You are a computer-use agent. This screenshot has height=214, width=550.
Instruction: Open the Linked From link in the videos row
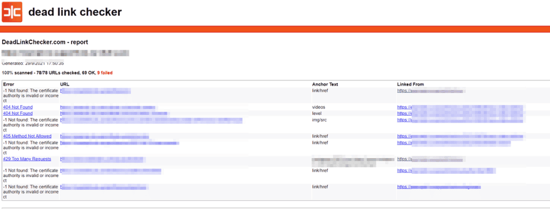[x=460, y=107]
